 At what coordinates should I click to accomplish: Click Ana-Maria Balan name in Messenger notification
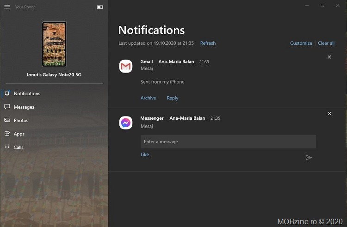click(x=187, y=118)
